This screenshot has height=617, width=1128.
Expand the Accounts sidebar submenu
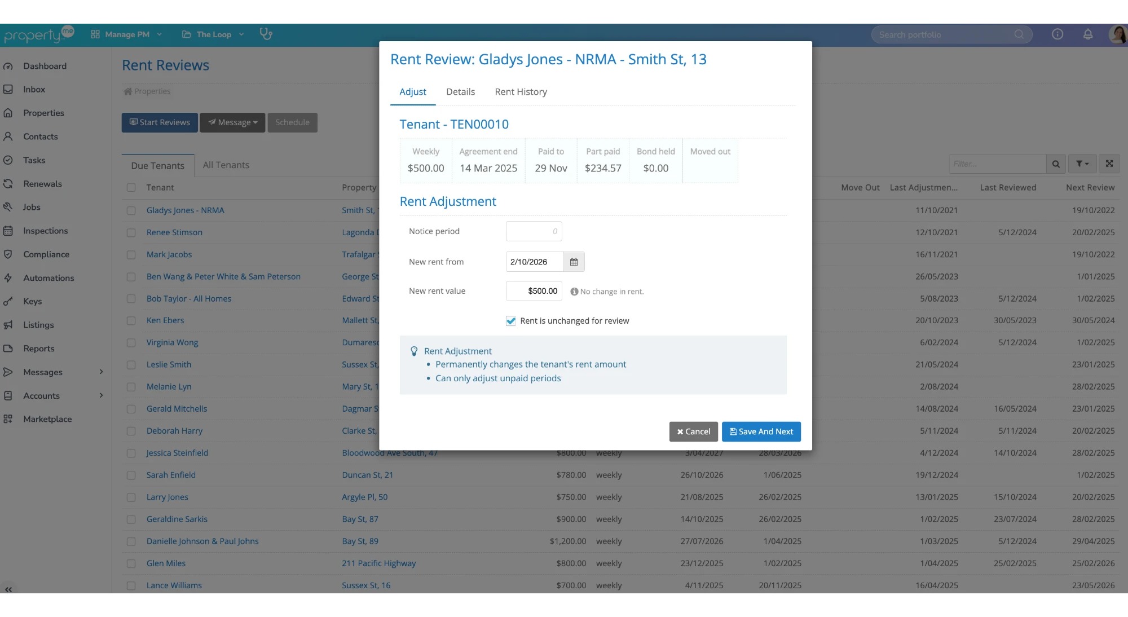102,395
